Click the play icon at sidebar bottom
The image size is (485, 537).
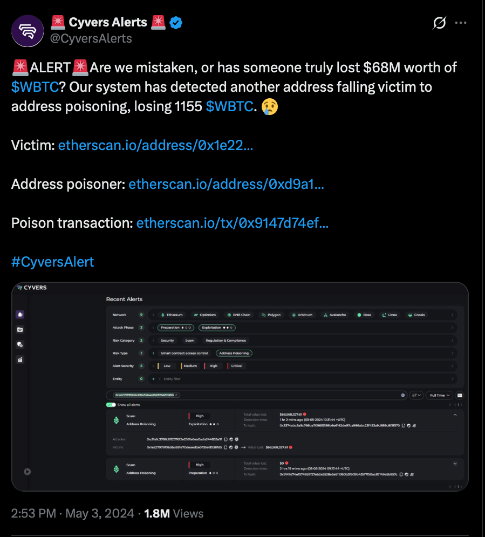(x=28, y=471)
